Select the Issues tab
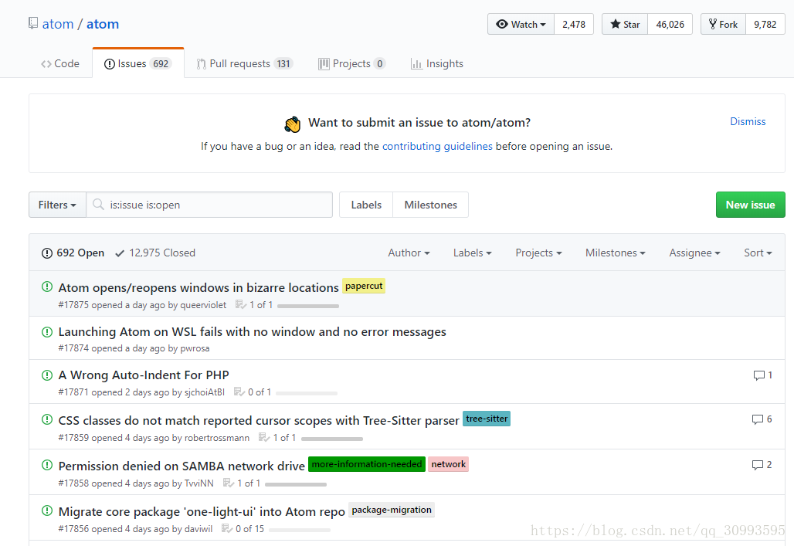This screenshot has width=794, height=546. point(137,64)
